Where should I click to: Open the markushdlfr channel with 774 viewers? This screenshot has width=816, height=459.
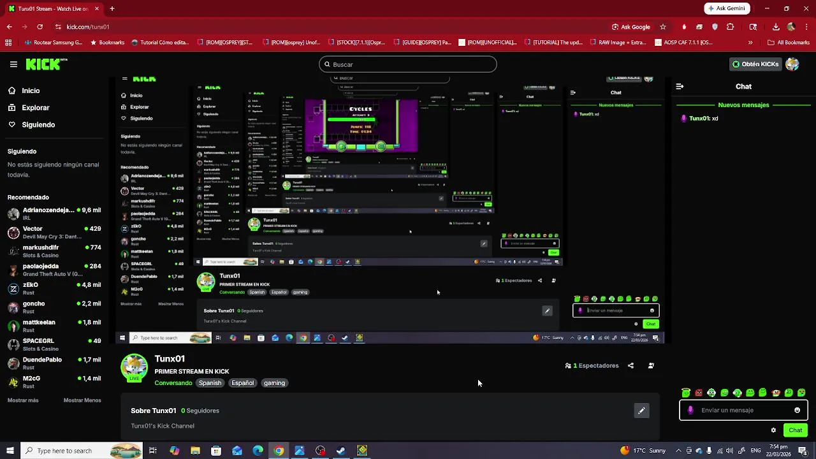pyautogui.click(x=54, y=251)
